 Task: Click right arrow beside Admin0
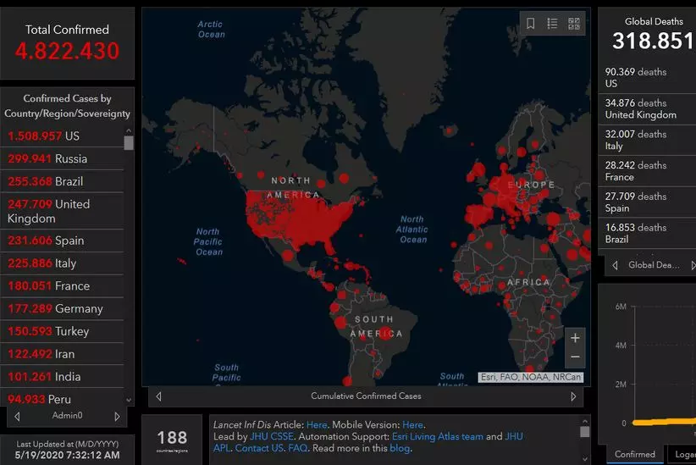point(118,416)
